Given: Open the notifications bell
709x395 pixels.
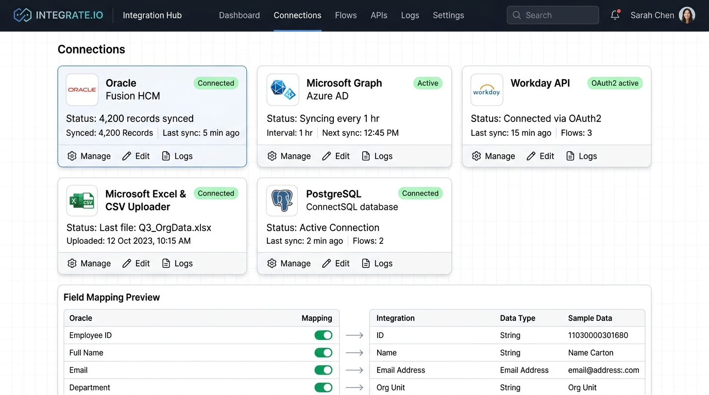Looking at the screenshot, I should 615,15.
